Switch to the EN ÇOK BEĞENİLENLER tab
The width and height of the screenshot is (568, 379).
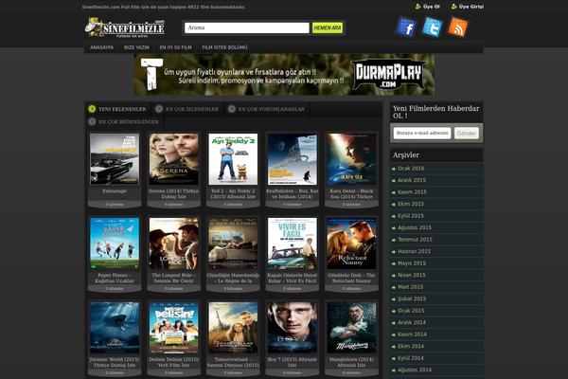pos(123,122)
